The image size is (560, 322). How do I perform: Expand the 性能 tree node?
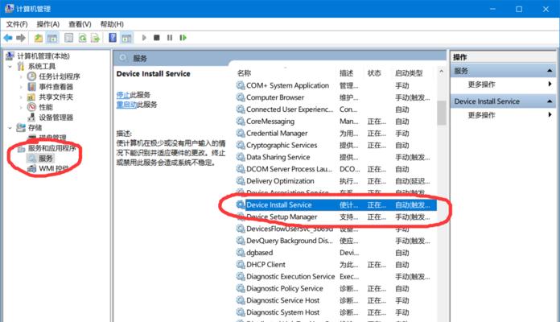[21, 107]
